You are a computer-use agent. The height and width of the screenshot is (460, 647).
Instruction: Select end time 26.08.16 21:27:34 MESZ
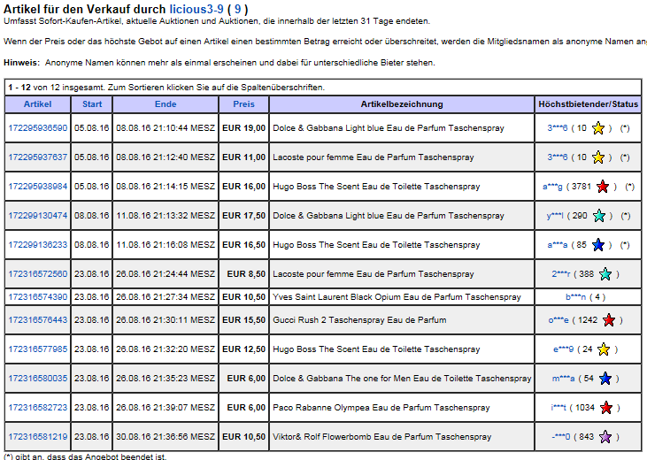coord(166,297)
